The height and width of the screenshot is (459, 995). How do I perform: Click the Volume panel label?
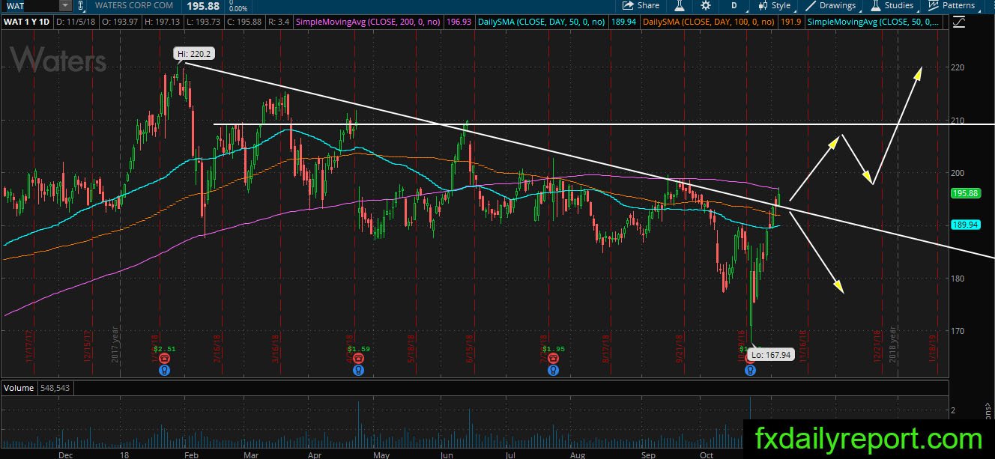18,389
